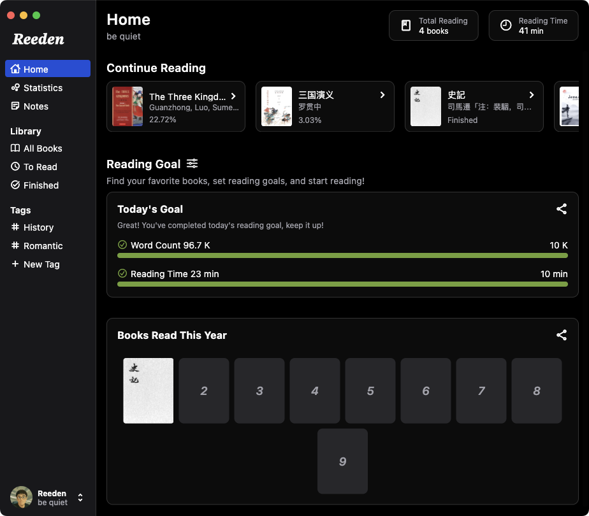Screen dimensions: 589x516
Task: Click the Reading Time completed checkmark
Action: coord(122,273)
